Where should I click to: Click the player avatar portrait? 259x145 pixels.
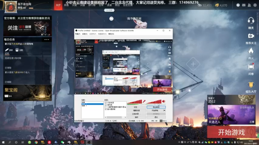coord(11,7)
